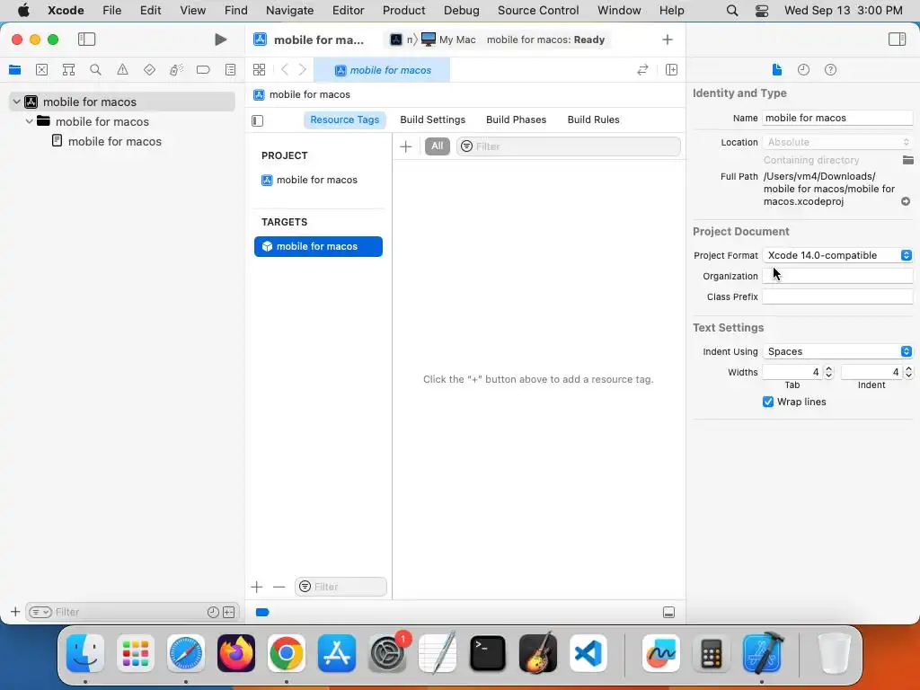Open the Location Absolute dropdown
Viewport: 920px width, 690px height.
coord(838,142)
